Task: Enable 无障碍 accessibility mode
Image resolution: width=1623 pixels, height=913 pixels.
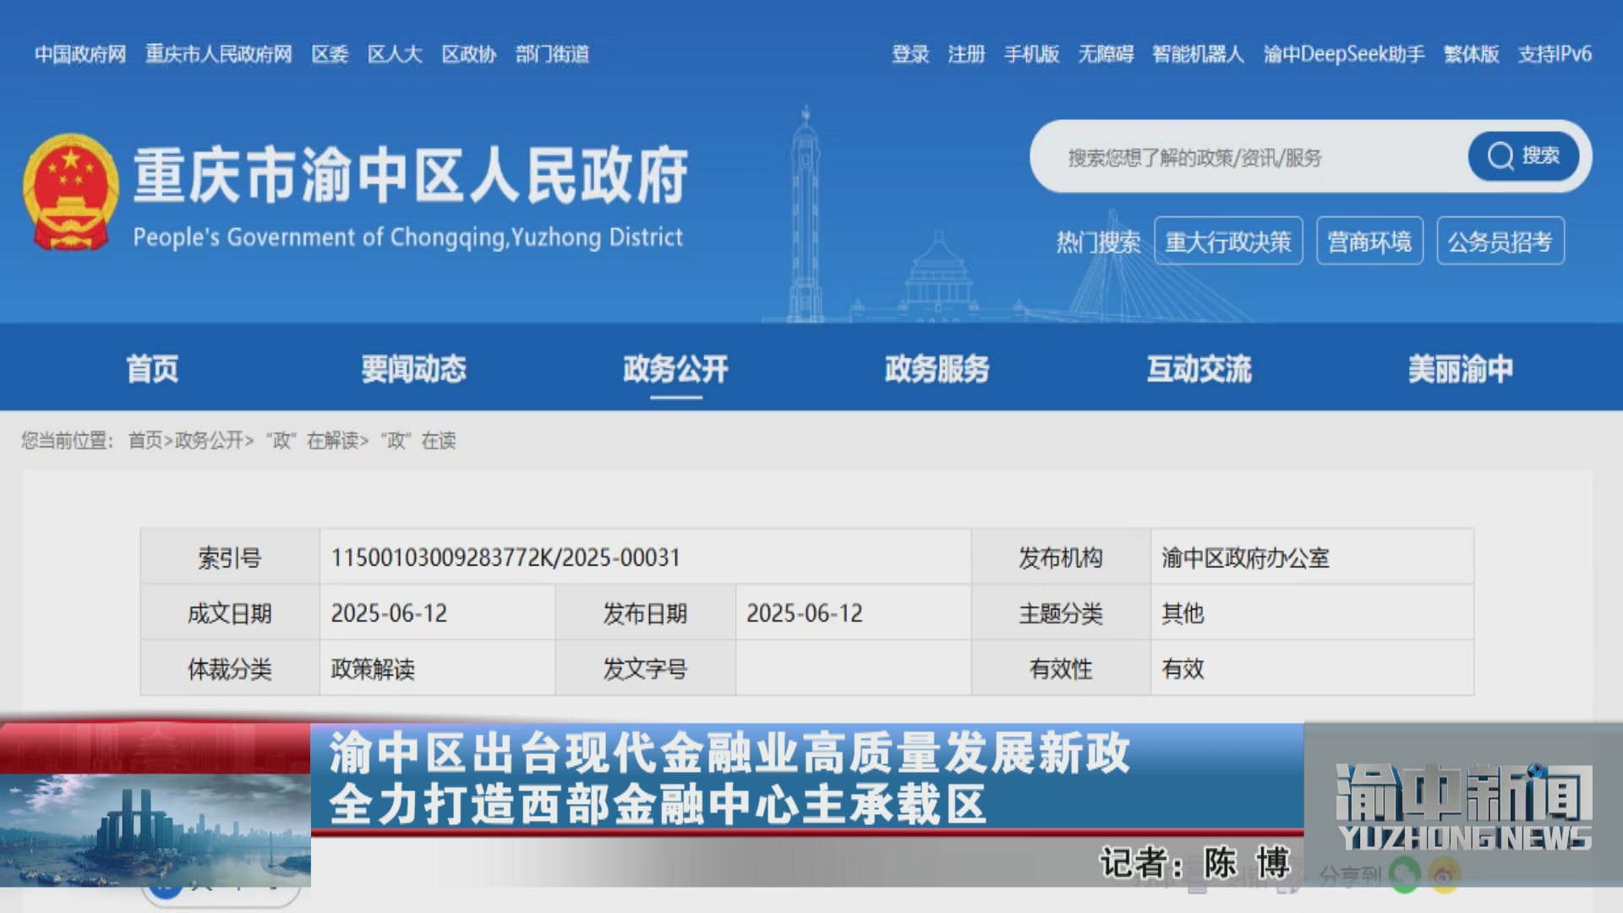Action: 1105,55
